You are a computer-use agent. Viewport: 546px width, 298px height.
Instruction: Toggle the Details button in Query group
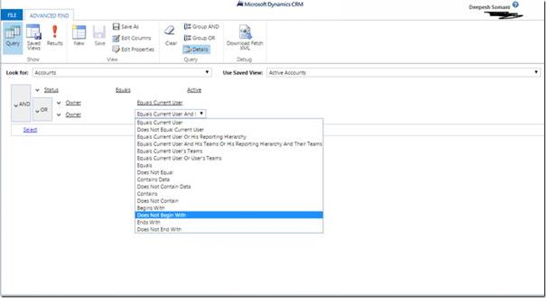click(196, 49)
